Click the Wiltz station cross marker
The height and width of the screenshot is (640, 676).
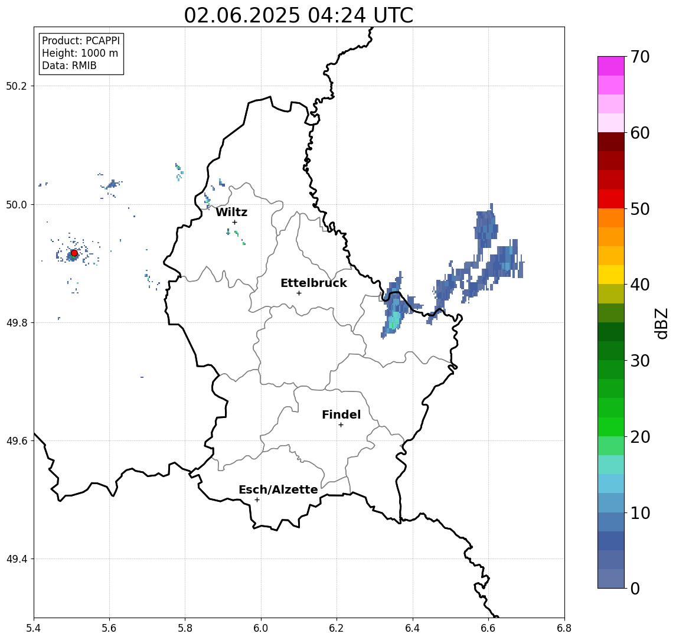234,223
